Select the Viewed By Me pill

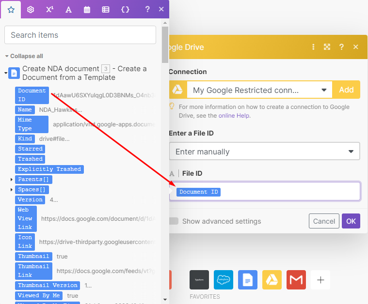pyautogui.click(x=39, y=296)
